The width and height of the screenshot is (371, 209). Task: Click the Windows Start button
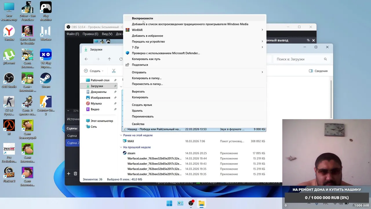tap(169, 203)
